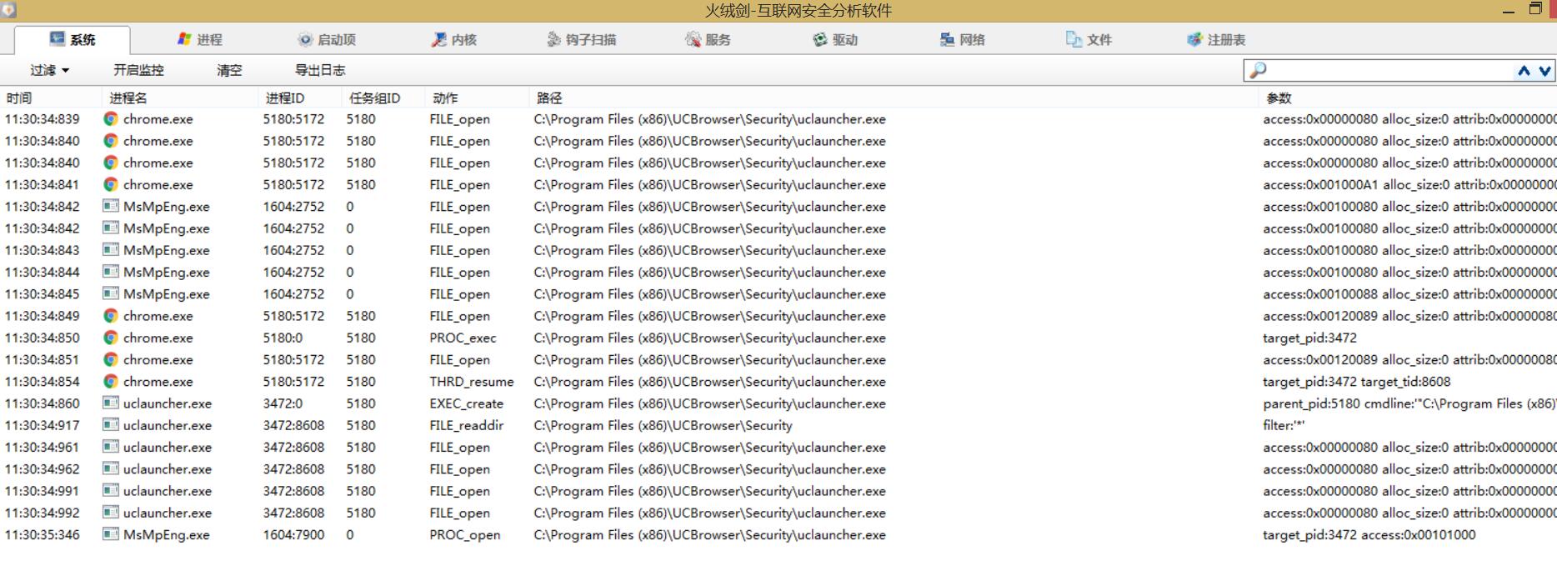Viewport: 1557px width, 586px height.
Task: Click chrome icon in THRD_resume row
Action: 111,381
